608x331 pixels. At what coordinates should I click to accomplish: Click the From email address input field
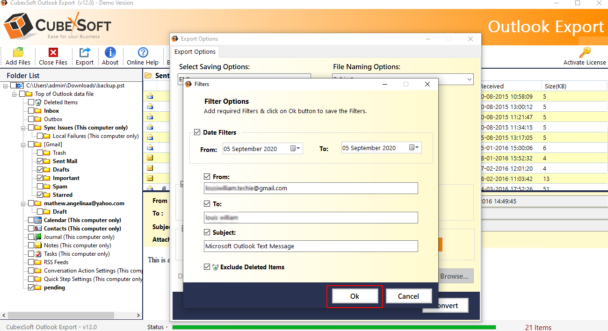(x=311, y=188)
